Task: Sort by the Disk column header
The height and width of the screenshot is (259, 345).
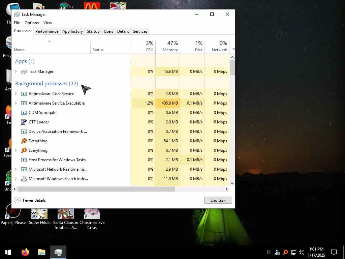Action: [192, 47]
